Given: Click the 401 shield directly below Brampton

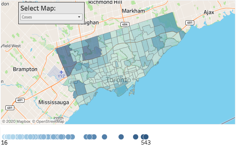Looking at the screenshot, I should tap(20, 100).
